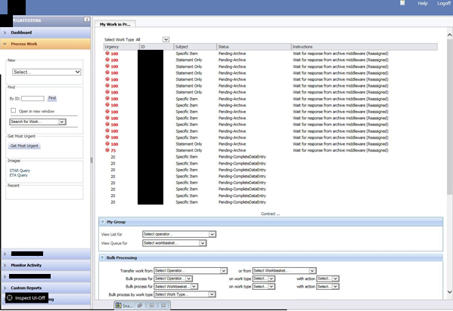Open Transfer work from Select Operator dropdown

[x=191, y=270]
